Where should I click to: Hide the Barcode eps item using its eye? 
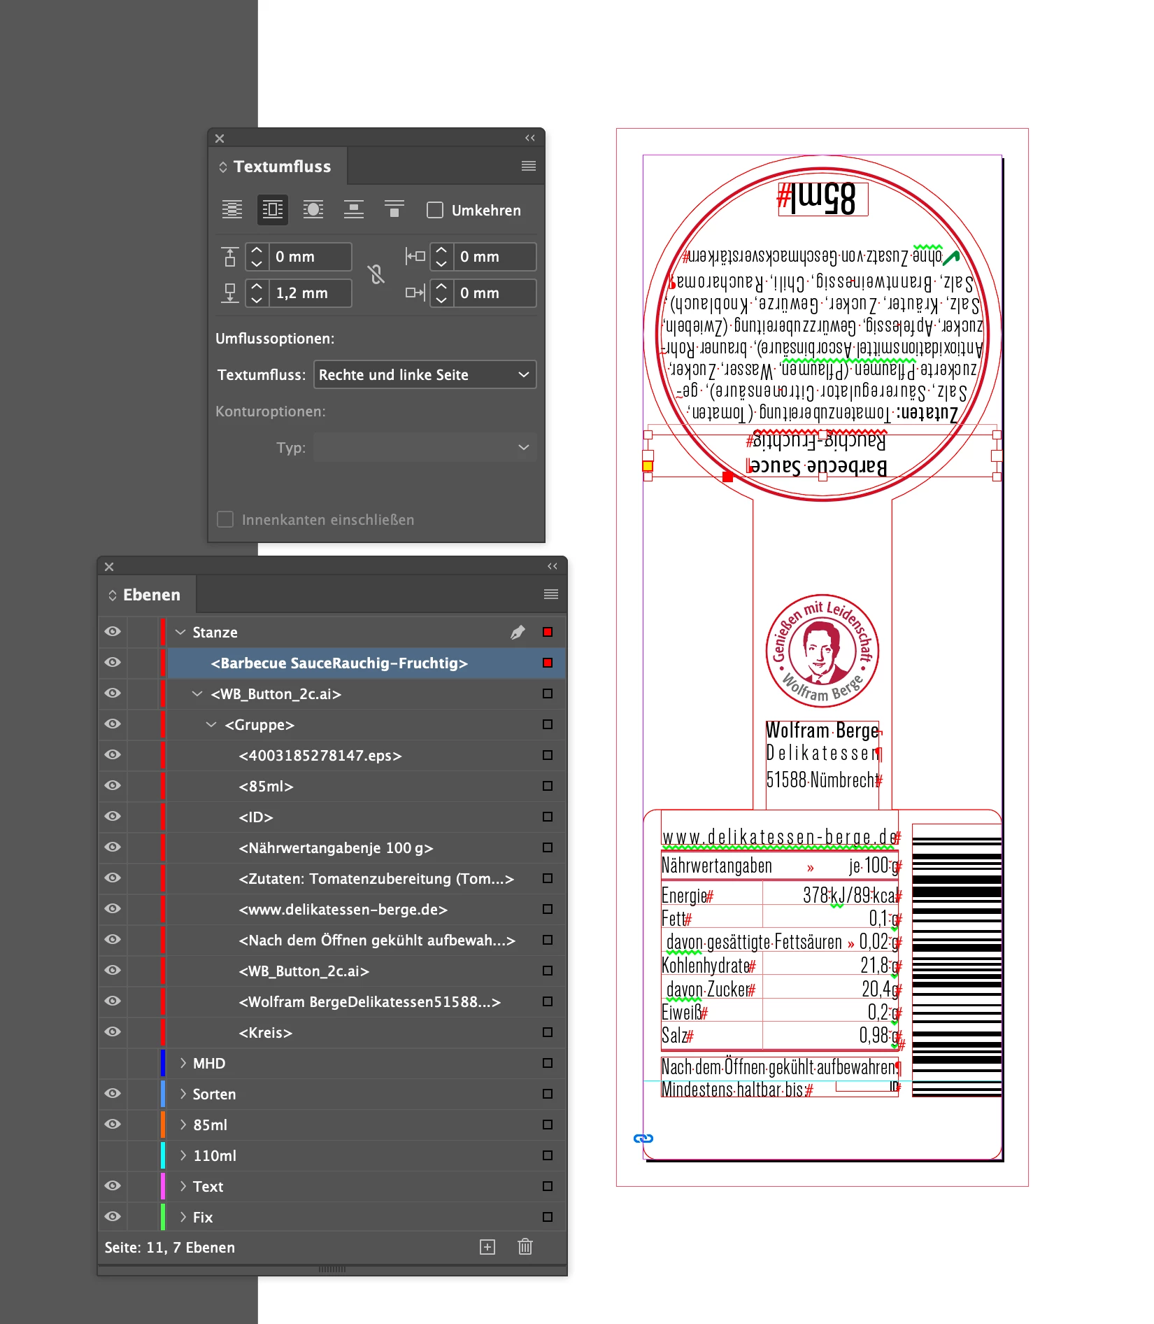click(x=113, y=755)
